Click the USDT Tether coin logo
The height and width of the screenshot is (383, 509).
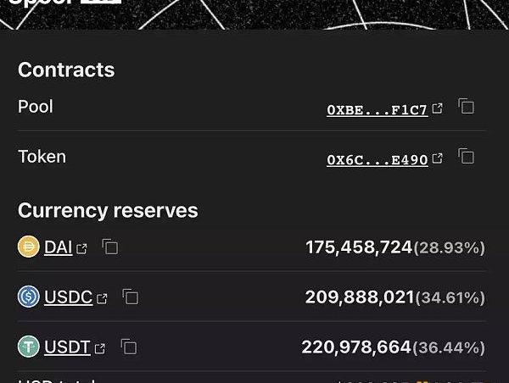(x=29, y=347)
